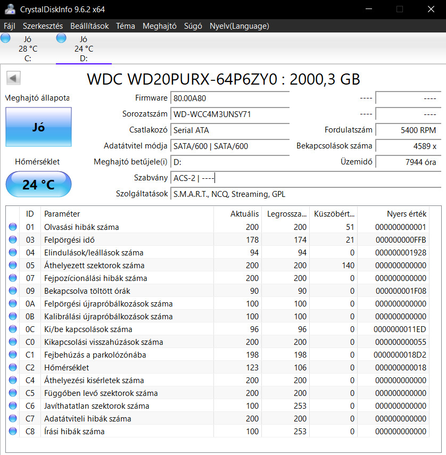Open the Szerkesztés menu
This screenshot has width=446, height=455.
point(43,26)
